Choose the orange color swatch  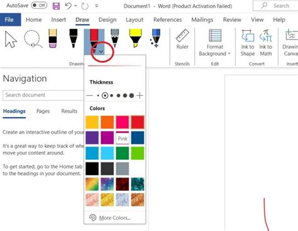(x=108, y=122)
